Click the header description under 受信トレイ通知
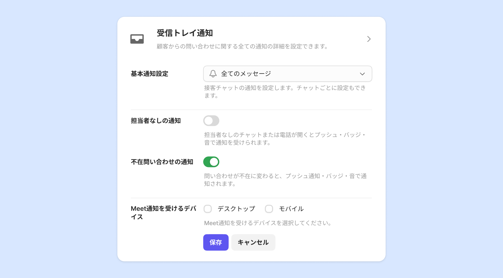This screenshot has height=278, width=503. click(x=242, y=46)
